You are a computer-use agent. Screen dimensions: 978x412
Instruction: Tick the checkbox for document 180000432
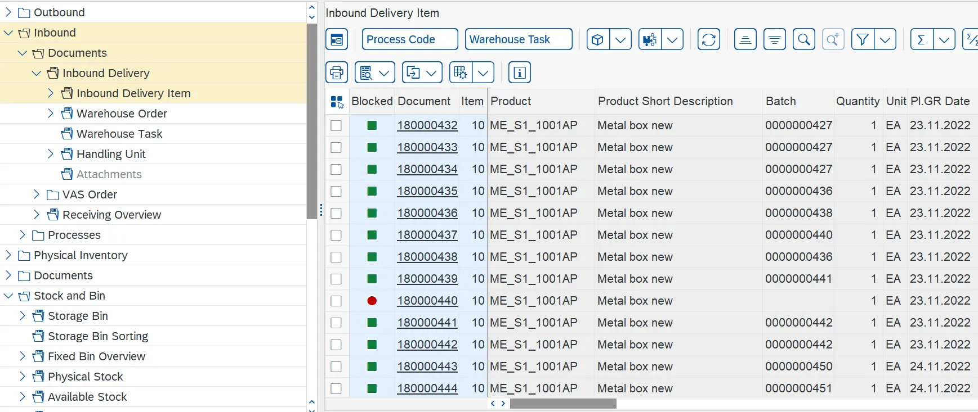coord(336,125)
